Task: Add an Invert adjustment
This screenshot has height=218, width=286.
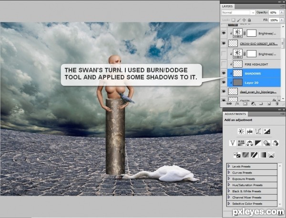Action: coord(237,155)
